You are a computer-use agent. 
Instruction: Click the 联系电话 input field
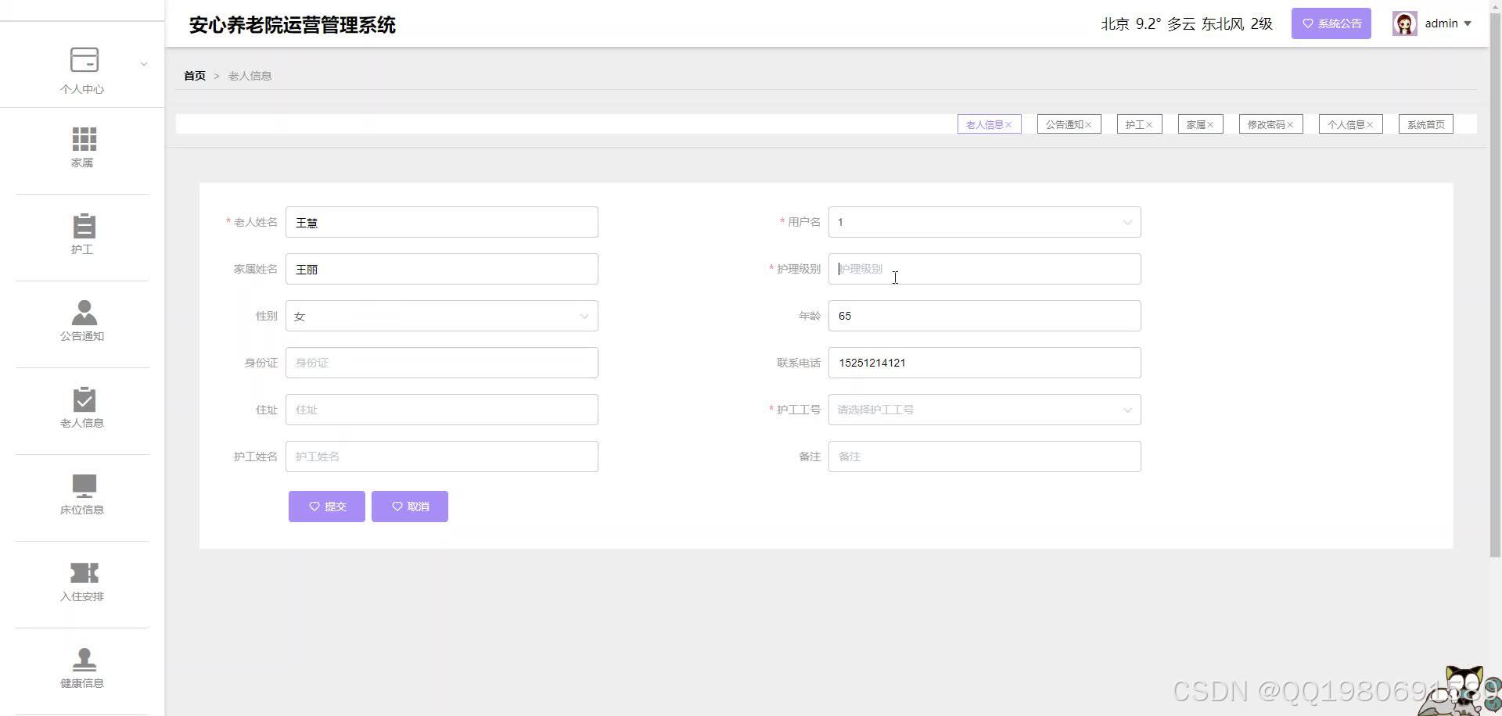point(985,363)
